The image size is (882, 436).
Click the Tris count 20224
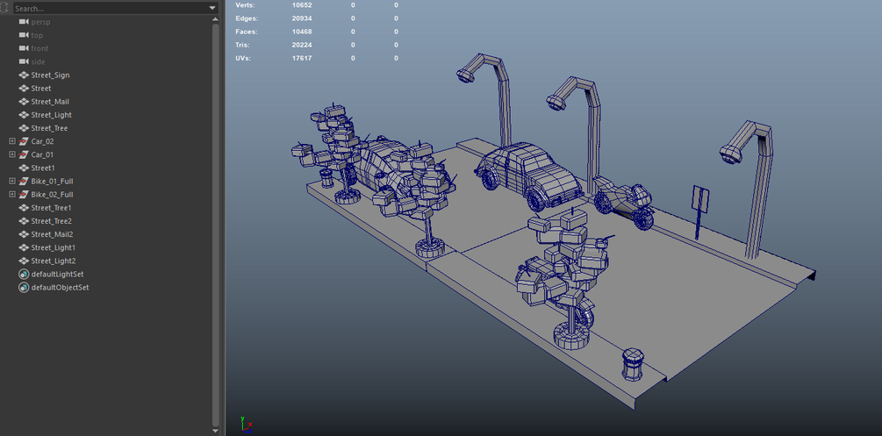[302, 45]
